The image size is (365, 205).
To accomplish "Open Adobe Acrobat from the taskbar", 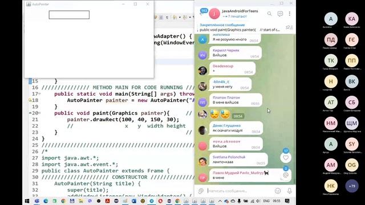I will 107,201.
